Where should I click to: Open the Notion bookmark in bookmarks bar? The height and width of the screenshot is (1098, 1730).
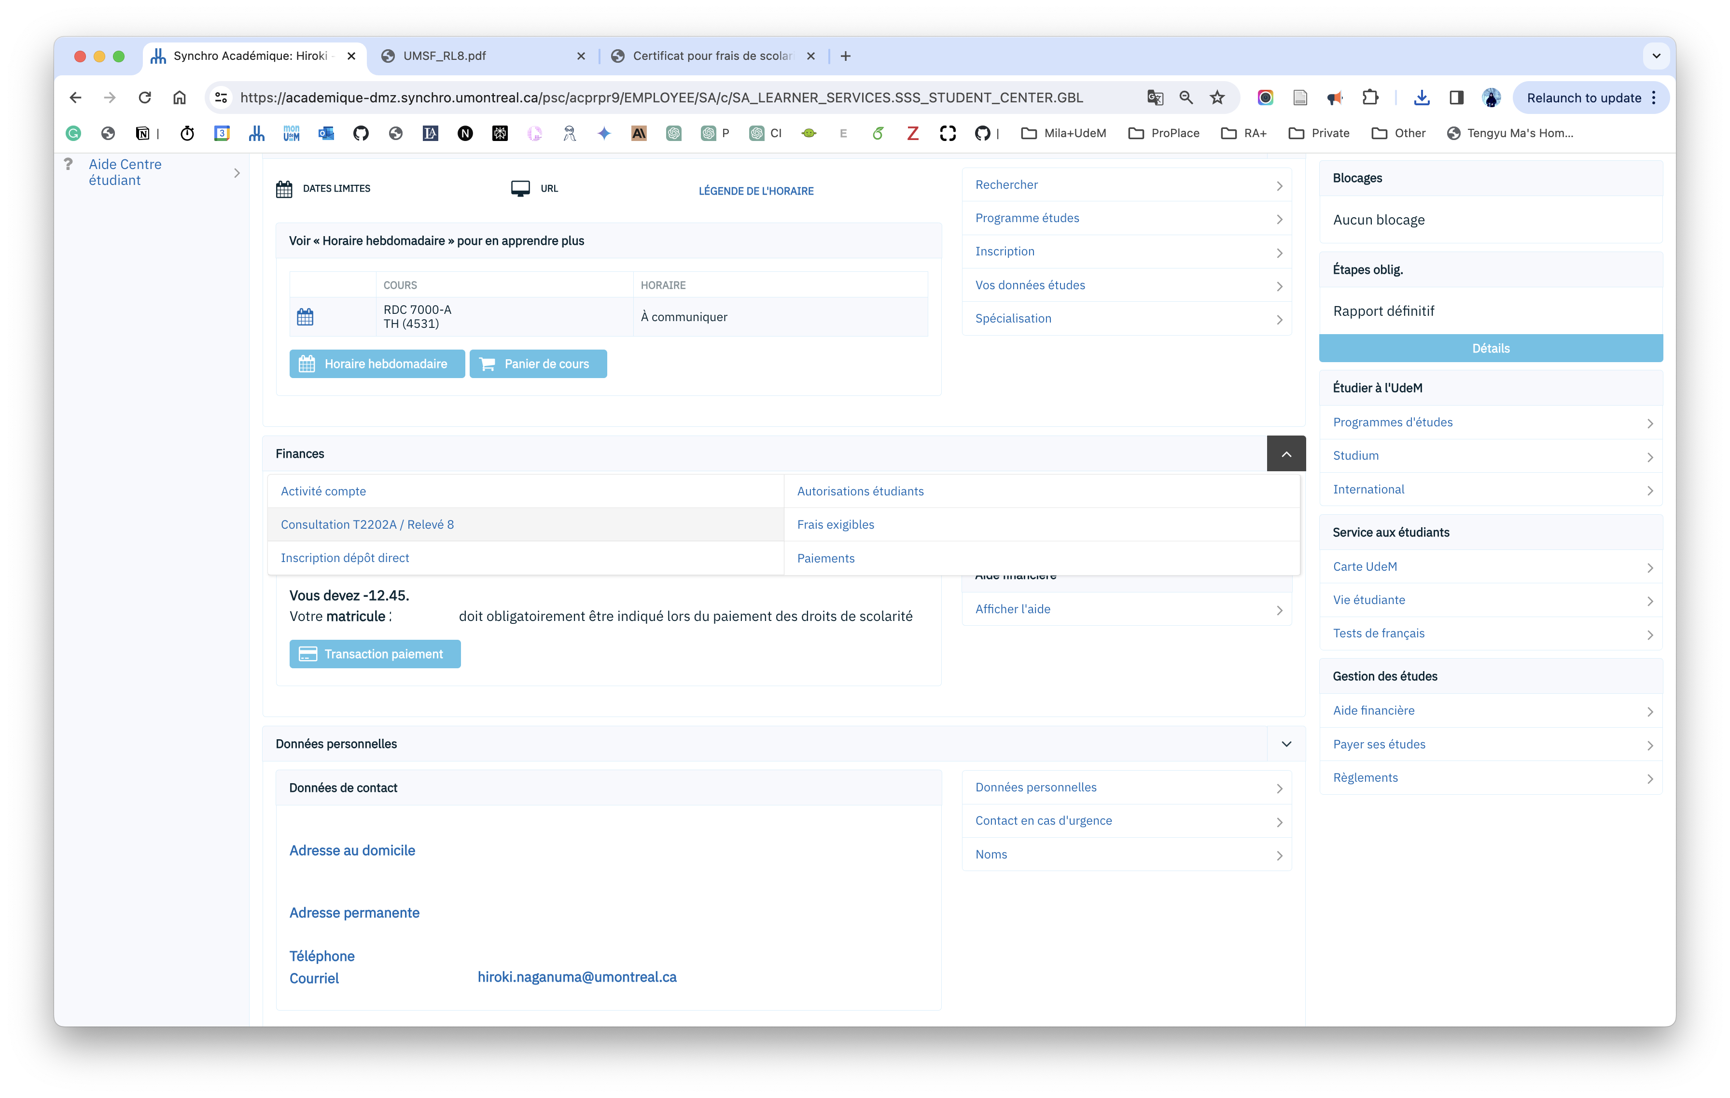[x=143, y=133]
